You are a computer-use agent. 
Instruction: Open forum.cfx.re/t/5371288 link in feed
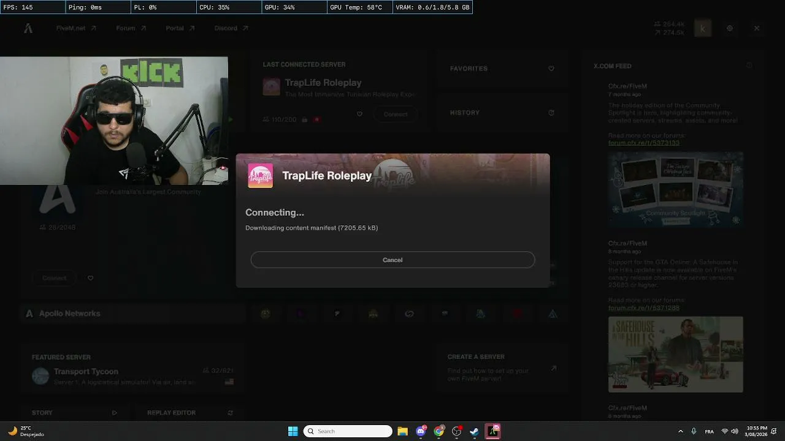click(x=644, y=308)
